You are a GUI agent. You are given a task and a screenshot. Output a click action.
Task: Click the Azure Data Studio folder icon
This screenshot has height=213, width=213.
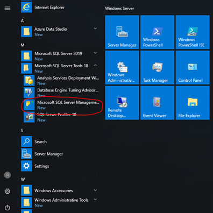(x=26, y=32)
